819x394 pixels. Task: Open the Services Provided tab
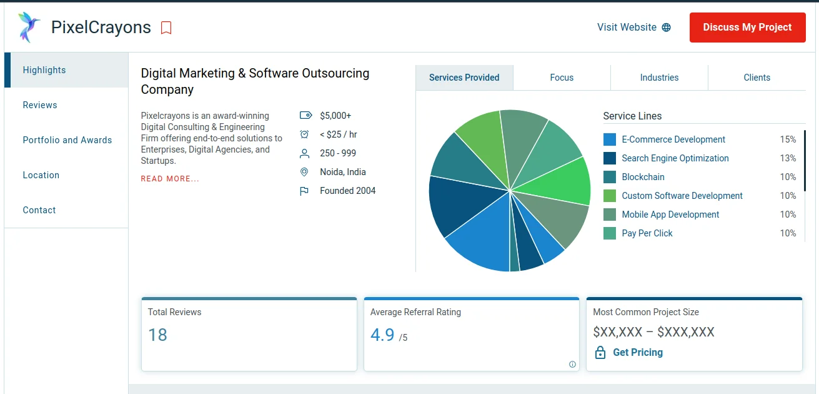pyautogui.click(x=464, y=78)
